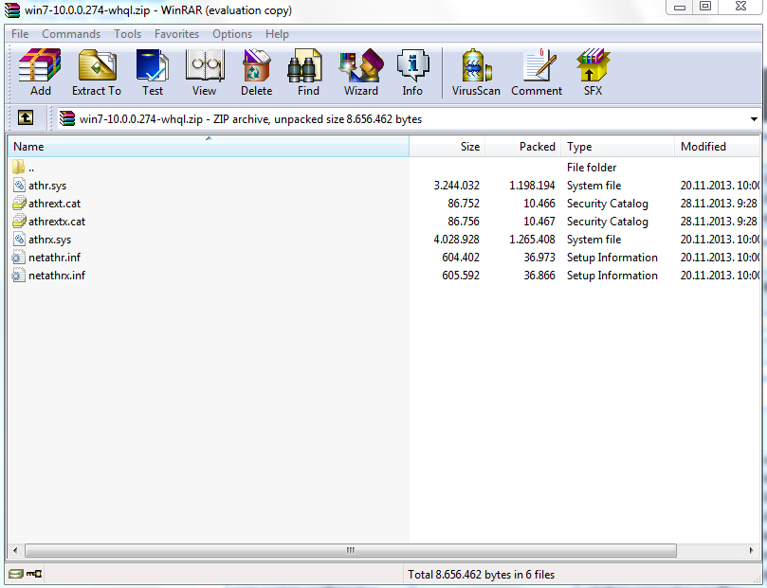
Task: Click the key password icon in status bar
Action: [x=34, y=574]
